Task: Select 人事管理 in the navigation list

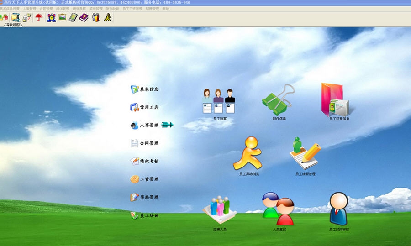Action: [145, 125]
